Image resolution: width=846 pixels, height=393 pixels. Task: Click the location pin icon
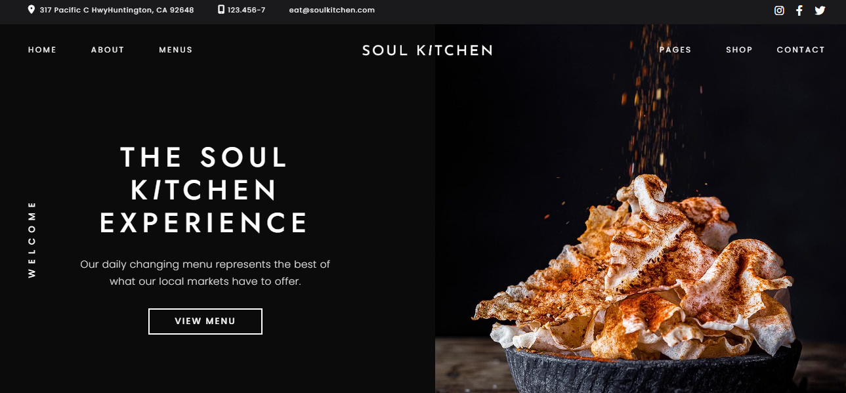tap(31, 10)
